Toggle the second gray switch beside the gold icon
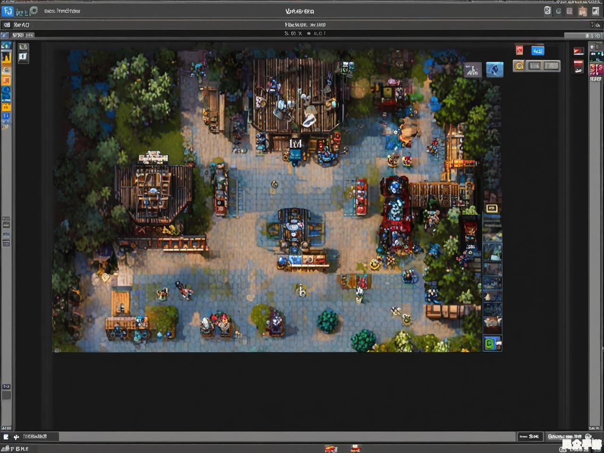Screen dimensions: 604x453 [x=551, y=66]
